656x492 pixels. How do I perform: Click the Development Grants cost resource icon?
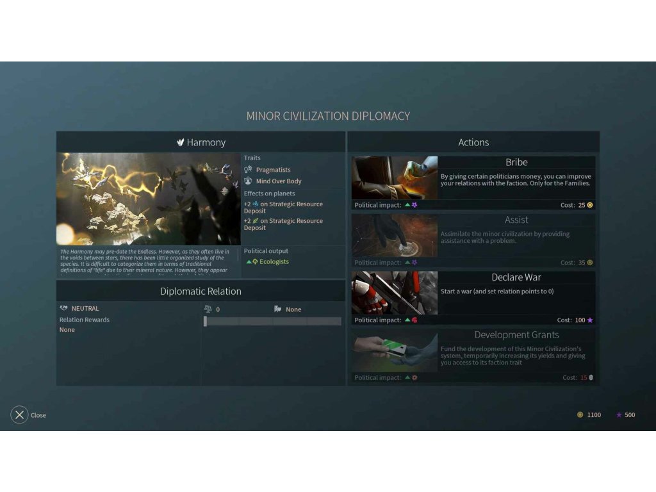tap(591, 377)
